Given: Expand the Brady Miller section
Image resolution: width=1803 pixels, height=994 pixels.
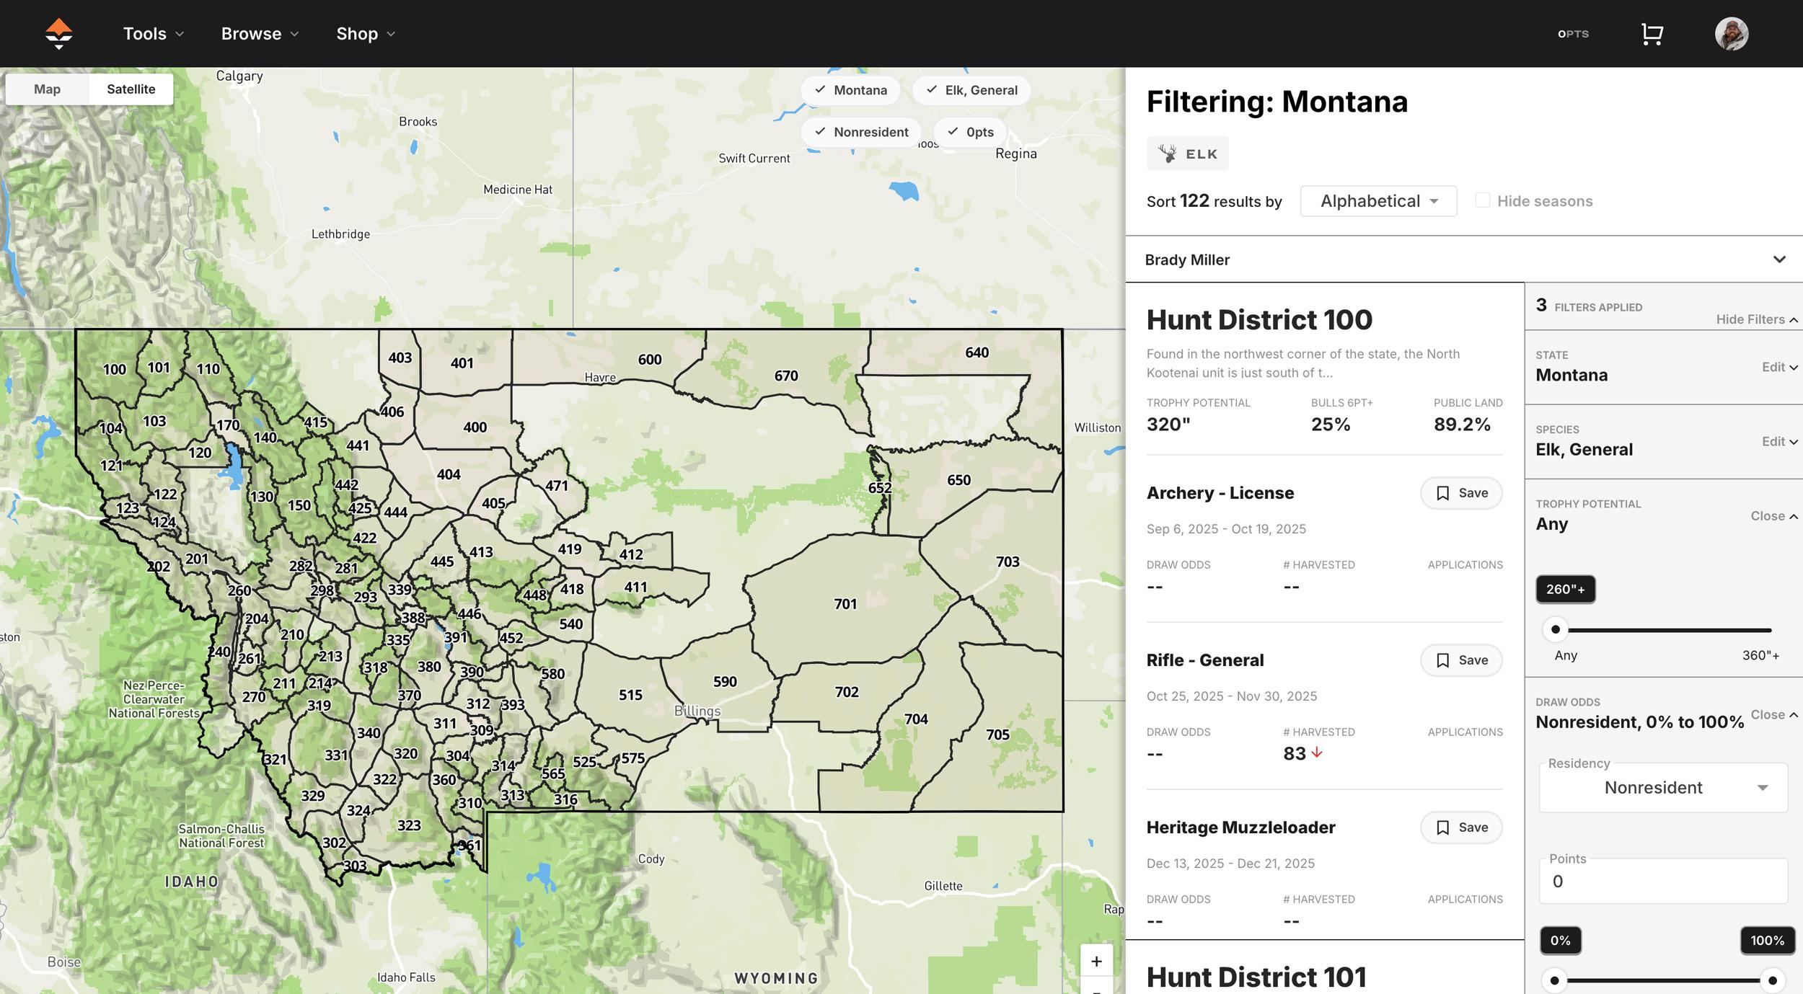Looking at the screenshot, I should click(1780, 259).
